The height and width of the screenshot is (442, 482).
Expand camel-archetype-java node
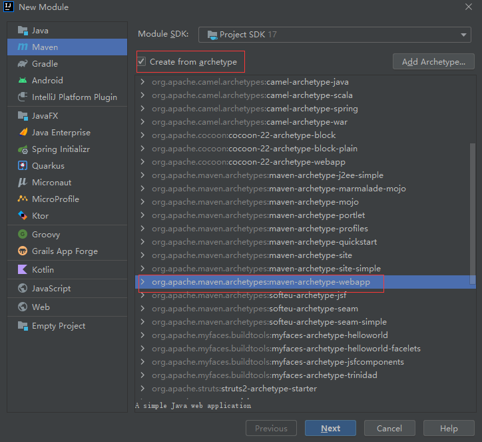pyautogui.click(x=142, y=82)
